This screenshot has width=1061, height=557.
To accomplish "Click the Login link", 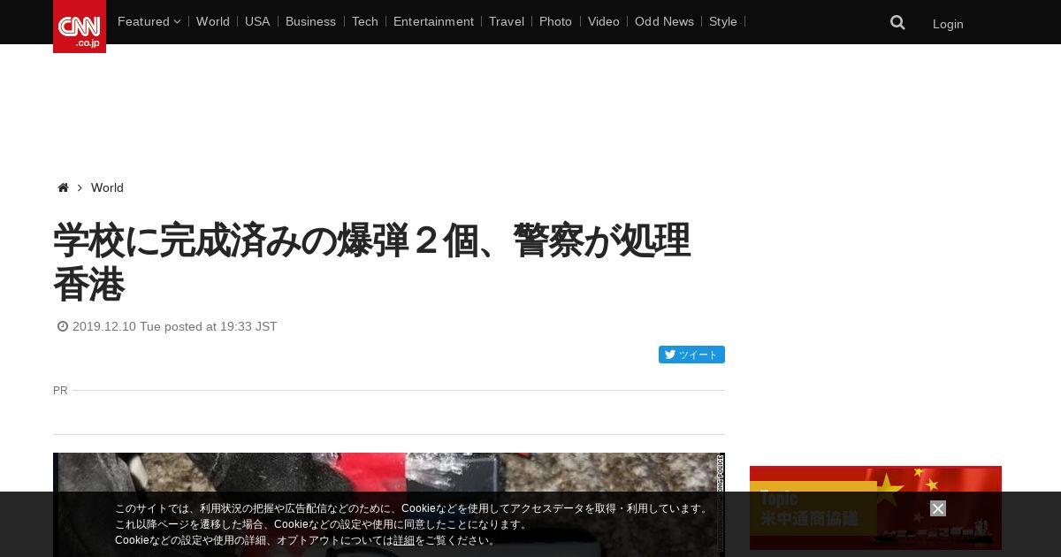I will click(948, 24).
